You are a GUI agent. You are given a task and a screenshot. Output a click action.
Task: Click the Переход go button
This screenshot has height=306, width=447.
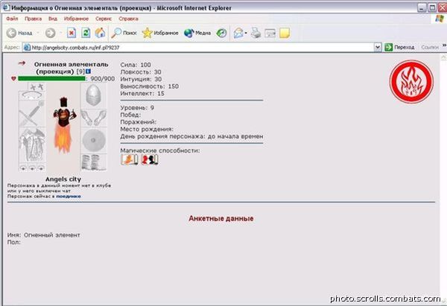[399, 47]
